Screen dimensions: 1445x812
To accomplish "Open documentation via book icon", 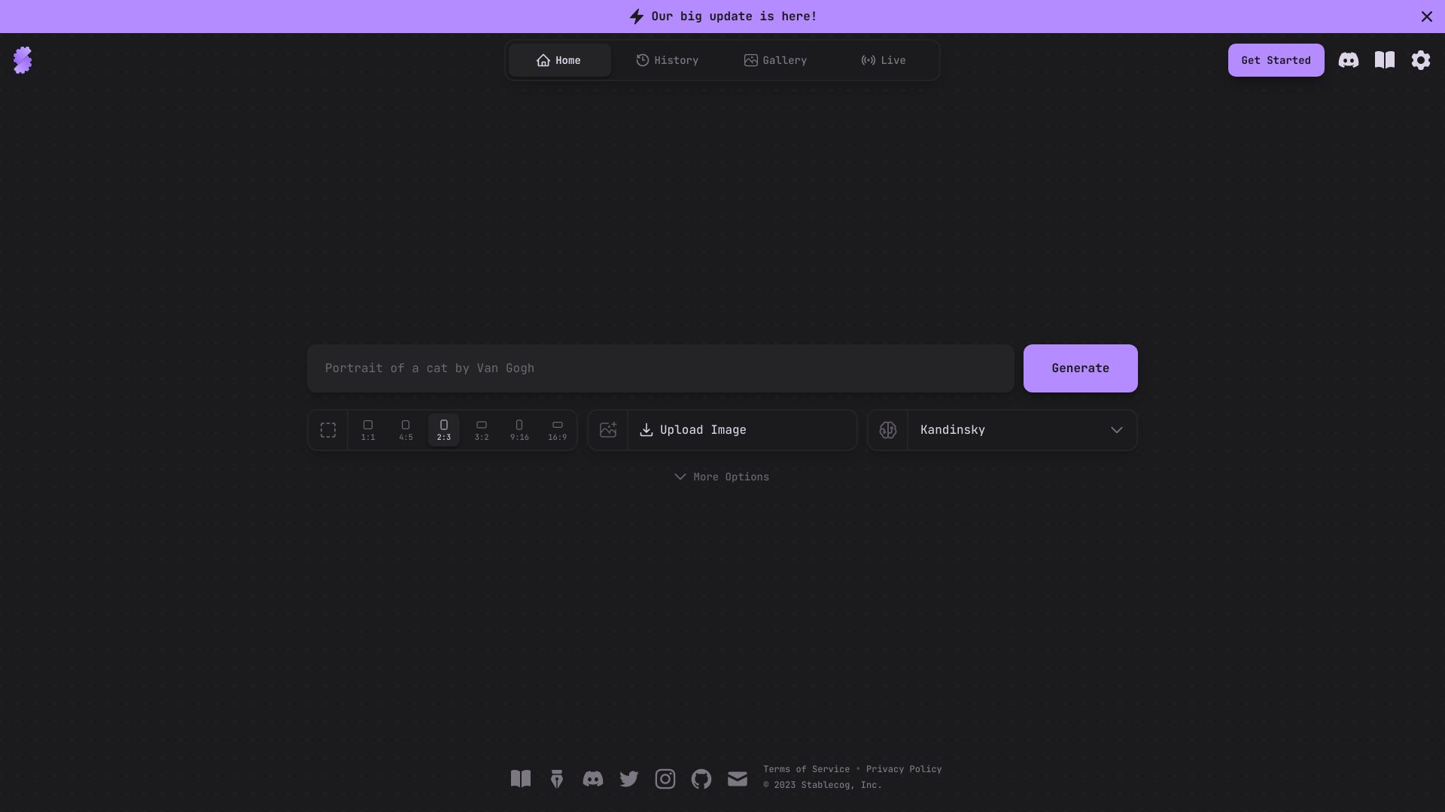I will [1385, 59].
